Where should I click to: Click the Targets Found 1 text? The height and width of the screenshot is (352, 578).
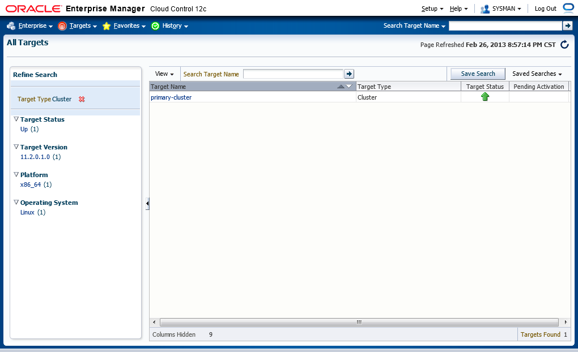tap(544, 334)
